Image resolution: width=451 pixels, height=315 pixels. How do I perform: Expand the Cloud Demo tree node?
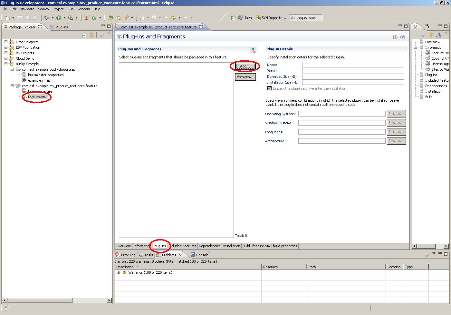6,58
